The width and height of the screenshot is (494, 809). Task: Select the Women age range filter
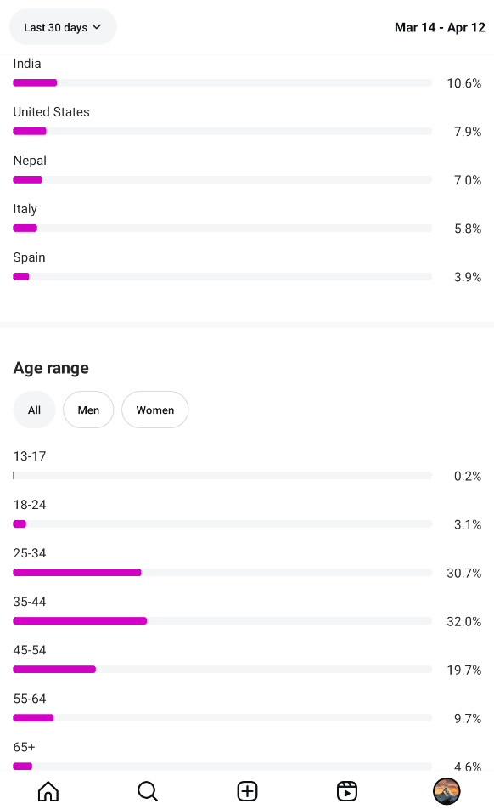[x=155, y=410]
